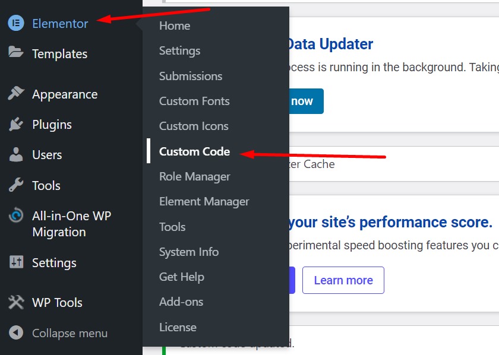Select Home in Elementor submenu
This screenshot has width=499, height=355.
pos(175,26)
